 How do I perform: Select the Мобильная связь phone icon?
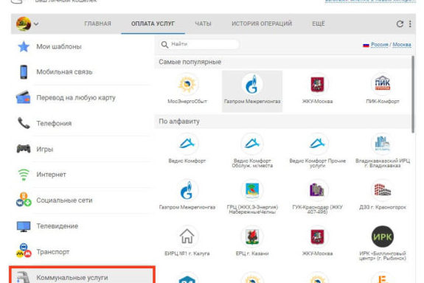tap(24, 72)
